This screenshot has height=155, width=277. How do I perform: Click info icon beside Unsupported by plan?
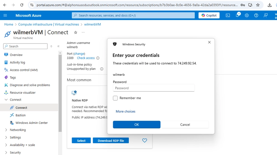[x=102, y=69]
